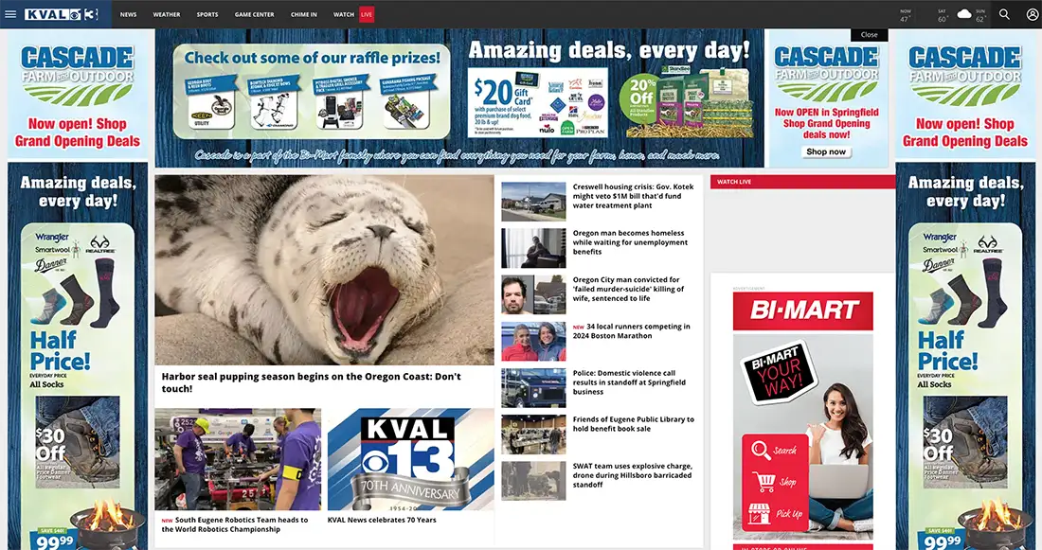Image resolution: width=1042 pixels, height=550 pixels.
Task: Open the hamburger menu icon
Action: tap(10, 14)
